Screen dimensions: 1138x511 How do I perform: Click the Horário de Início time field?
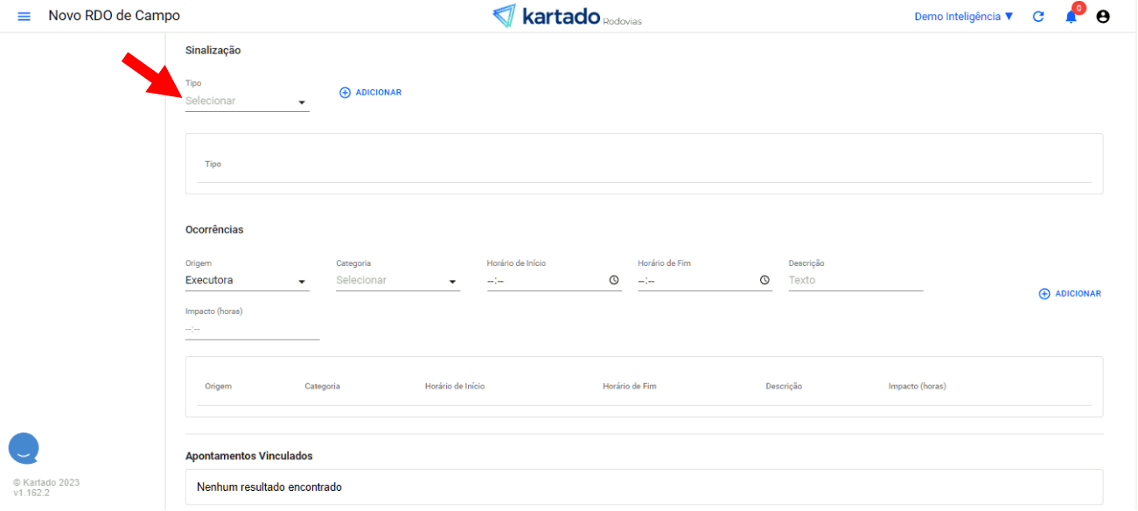[542, 281]
